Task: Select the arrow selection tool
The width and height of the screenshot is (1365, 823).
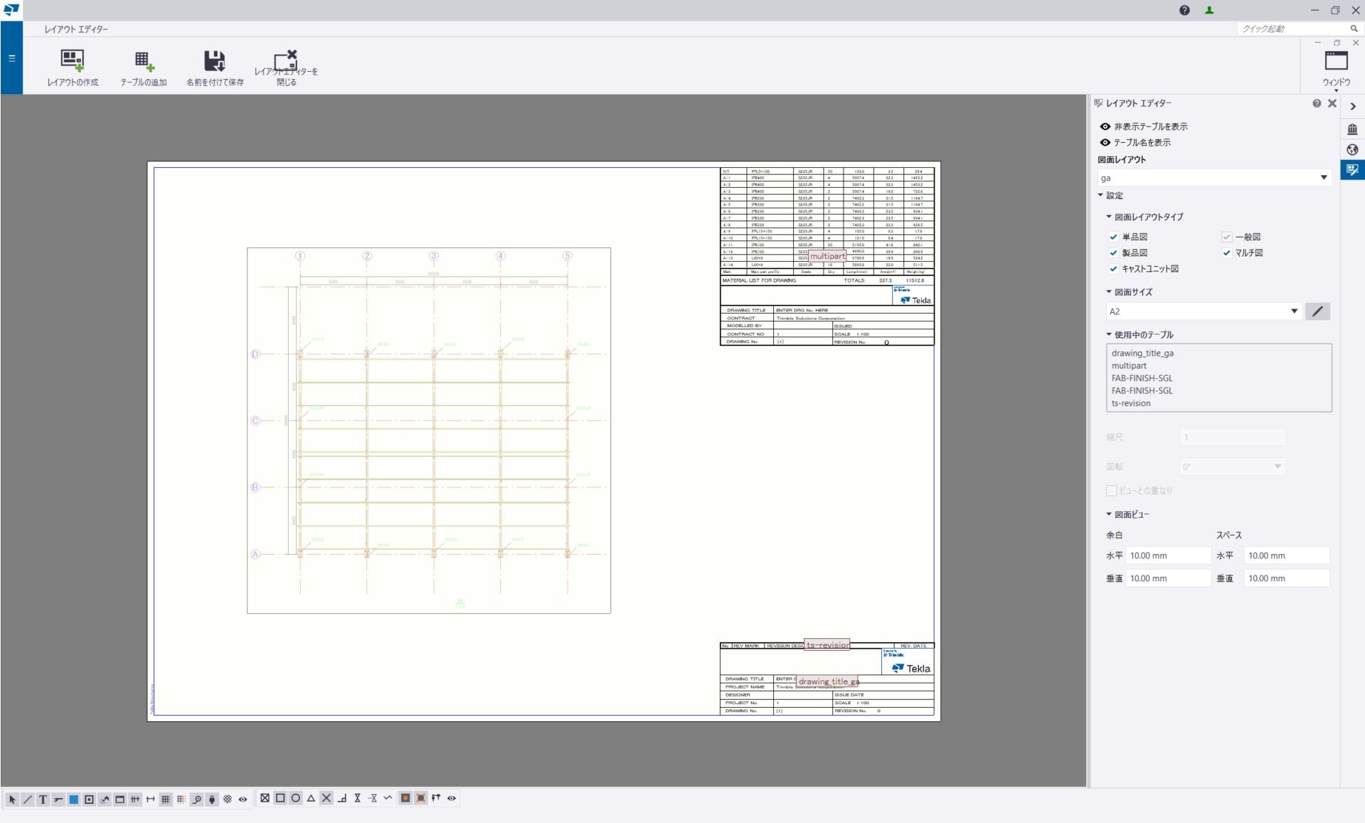Action: [x=11, y=798]
